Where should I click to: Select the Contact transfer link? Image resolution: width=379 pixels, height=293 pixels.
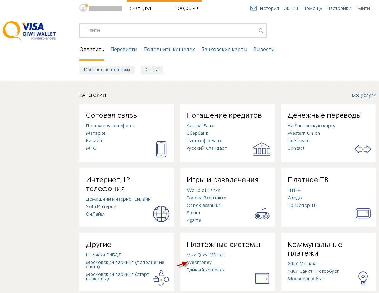(x=296, y=148)
